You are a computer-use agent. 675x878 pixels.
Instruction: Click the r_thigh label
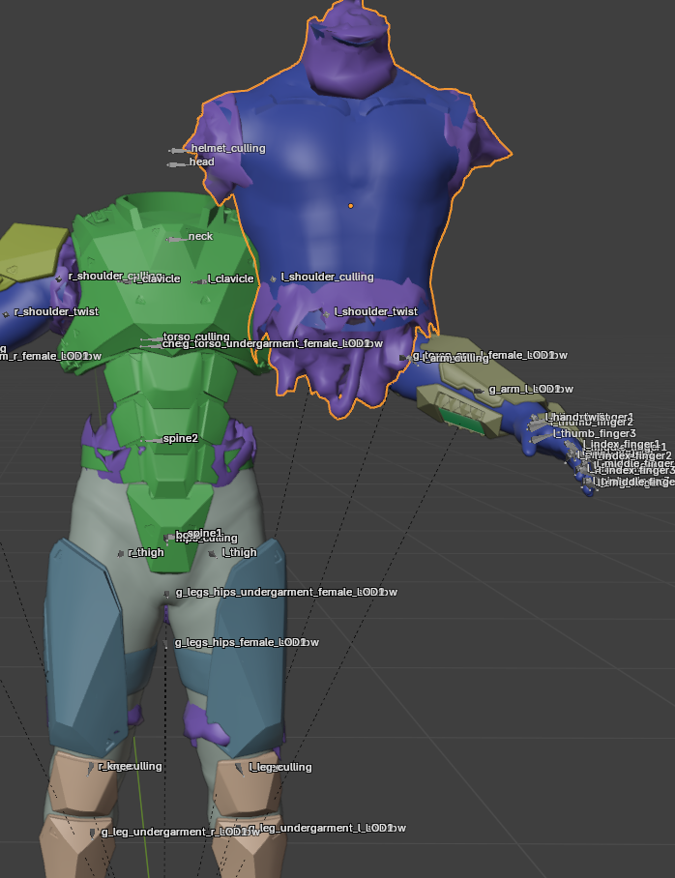point(146,552)
